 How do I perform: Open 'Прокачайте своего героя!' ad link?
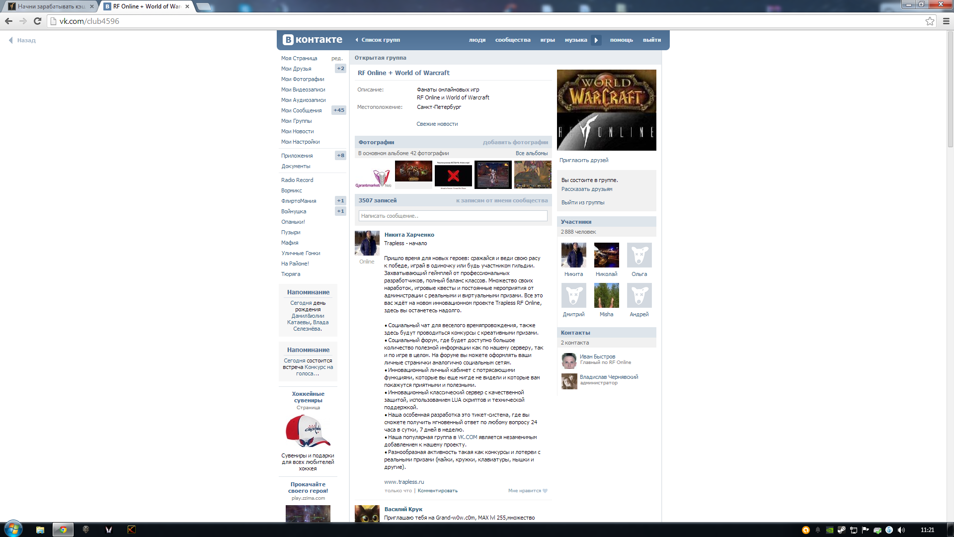(x=308, y=487)
